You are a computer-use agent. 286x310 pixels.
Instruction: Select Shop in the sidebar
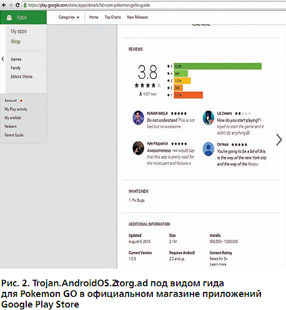[x=16, y=41]
